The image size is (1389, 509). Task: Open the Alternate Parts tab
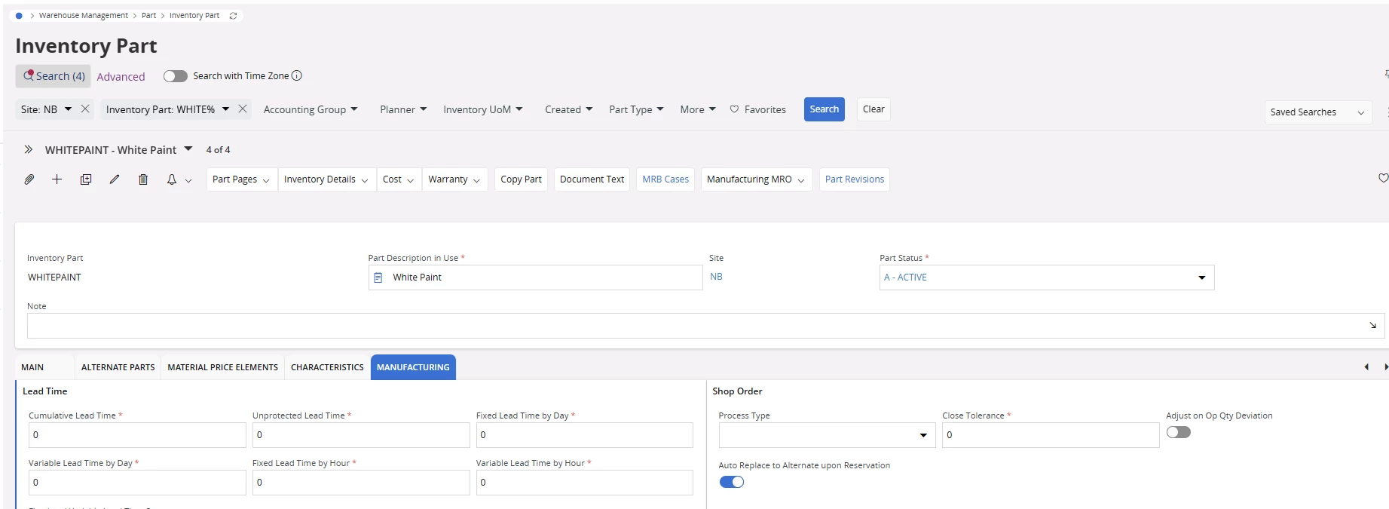pyautogui.click(x=118, y=367)
